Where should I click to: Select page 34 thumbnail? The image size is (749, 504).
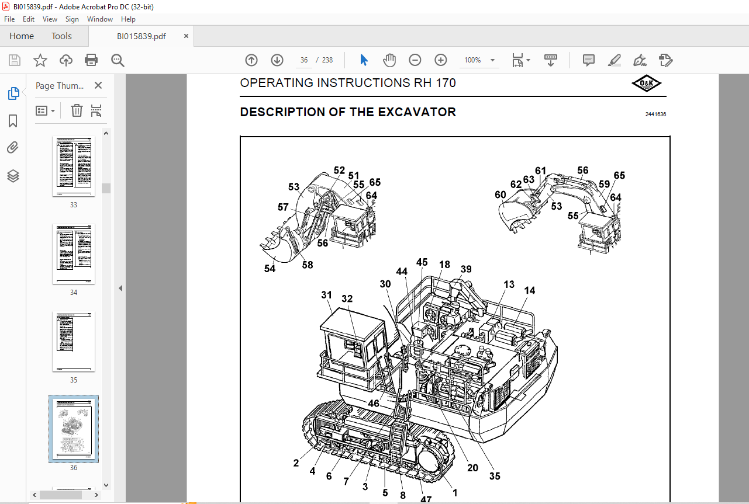point(74,255)
